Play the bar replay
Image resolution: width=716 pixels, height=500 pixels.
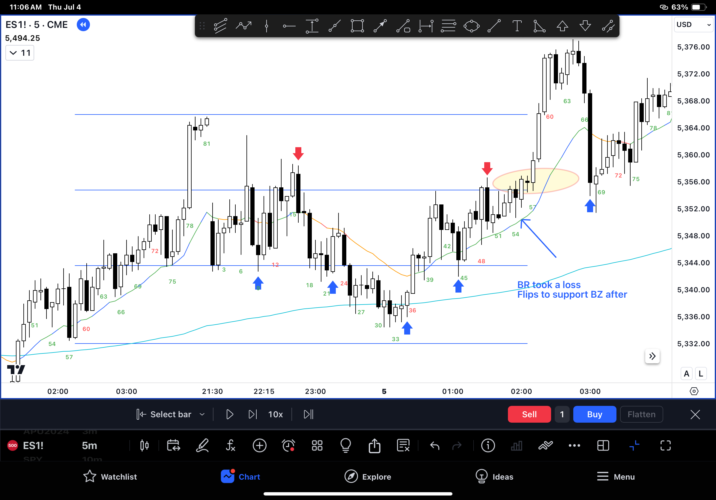(229, 414)
